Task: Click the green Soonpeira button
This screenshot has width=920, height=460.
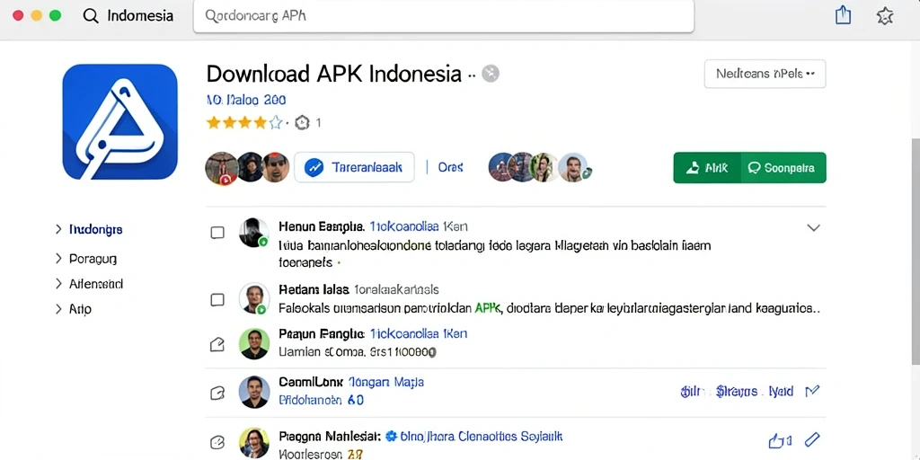Action: pos(783,168)
